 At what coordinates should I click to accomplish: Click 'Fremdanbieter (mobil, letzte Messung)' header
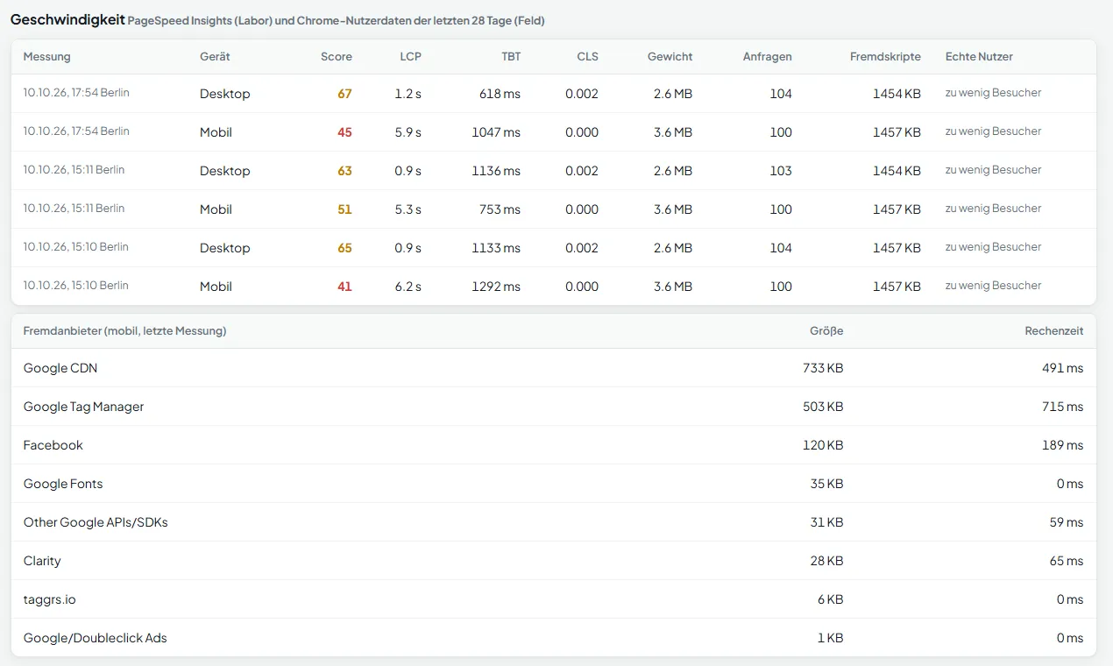click(124, 330)
